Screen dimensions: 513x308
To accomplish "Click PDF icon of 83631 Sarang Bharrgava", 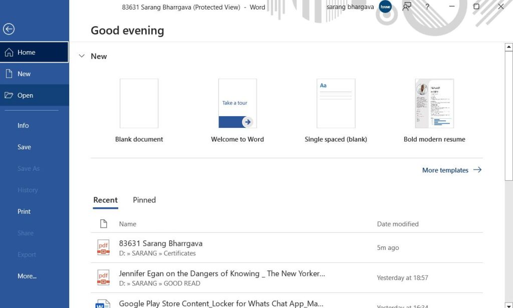I will pyautogui.click(x=103, y=247).
